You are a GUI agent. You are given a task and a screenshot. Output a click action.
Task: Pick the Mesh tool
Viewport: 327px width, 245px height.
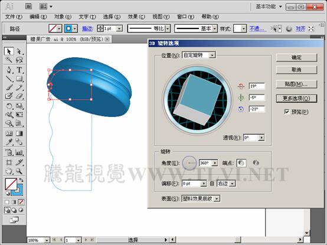coord(9,133)
